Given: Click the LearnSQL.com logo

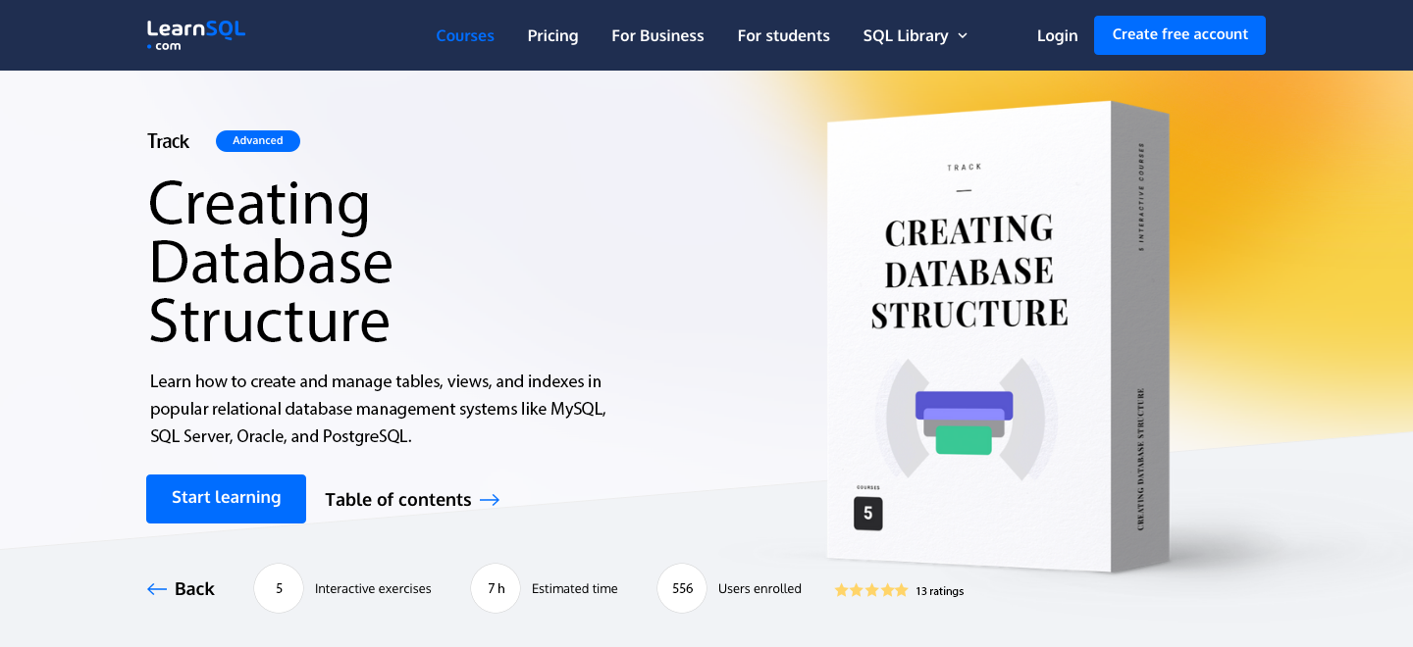Looking at the screenshot, I should point(195,35).
